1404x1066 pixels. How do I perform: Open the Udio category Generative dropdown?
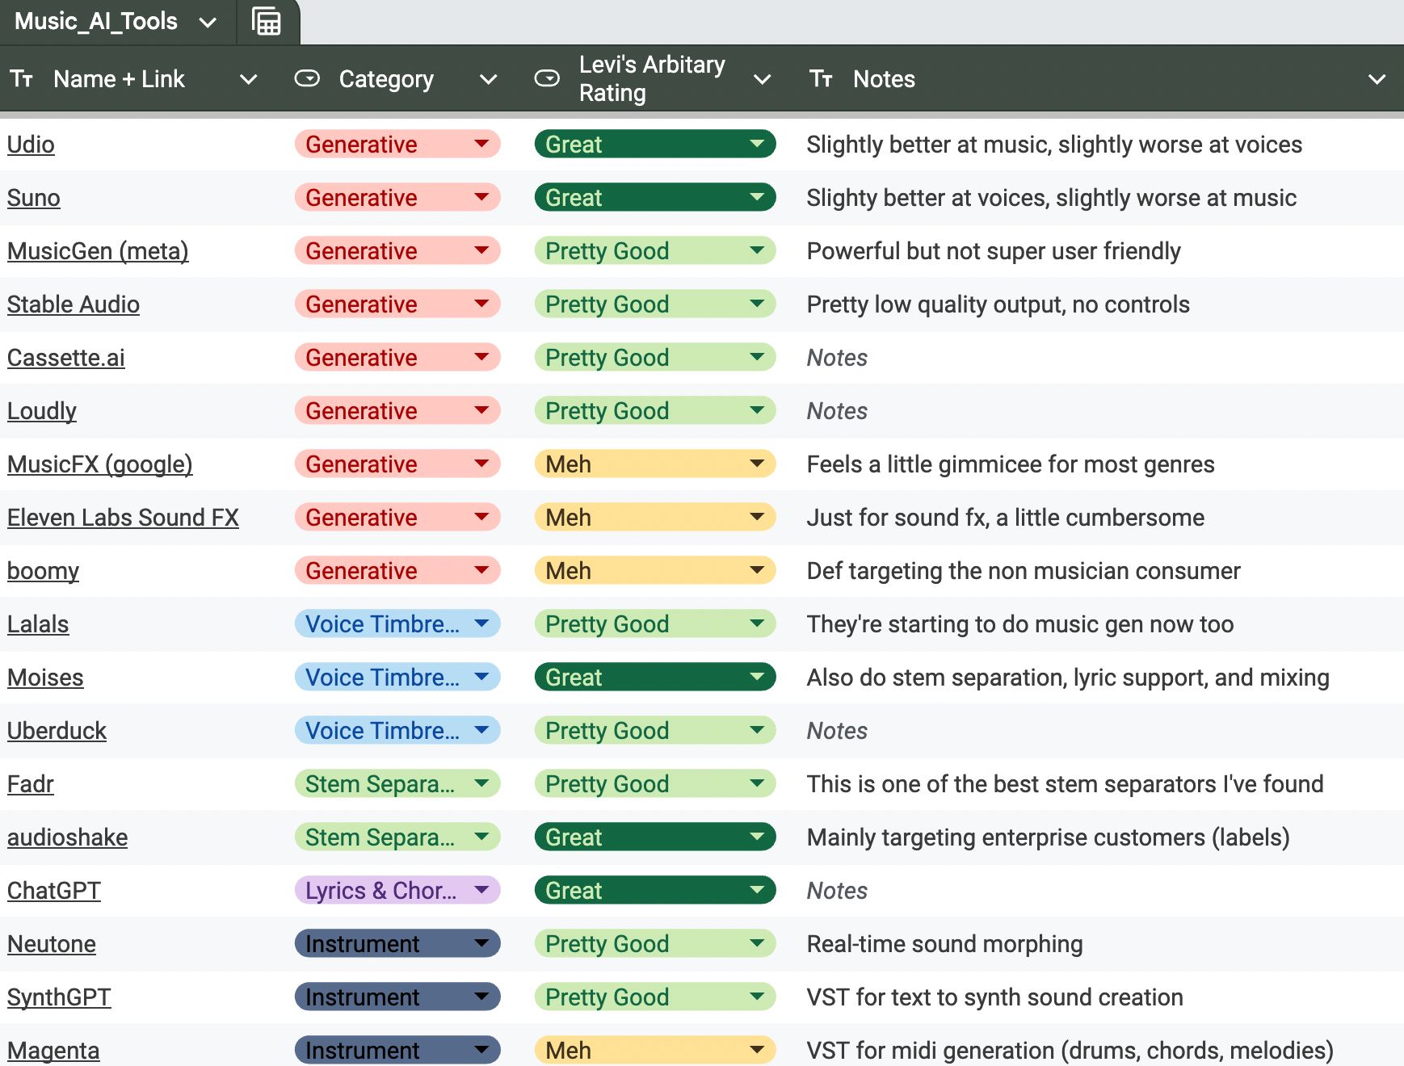(397, 144)
